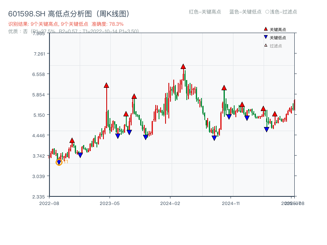This screenshot has width=327, height=245.
Task: Click the red 关键高点 triangle in legend
Action: (266, 29)
